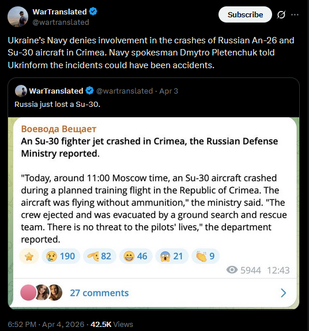The height and width of the screenshot is (331, 309).
Task: Open the 27 comments link
Action: click(99, 293)
